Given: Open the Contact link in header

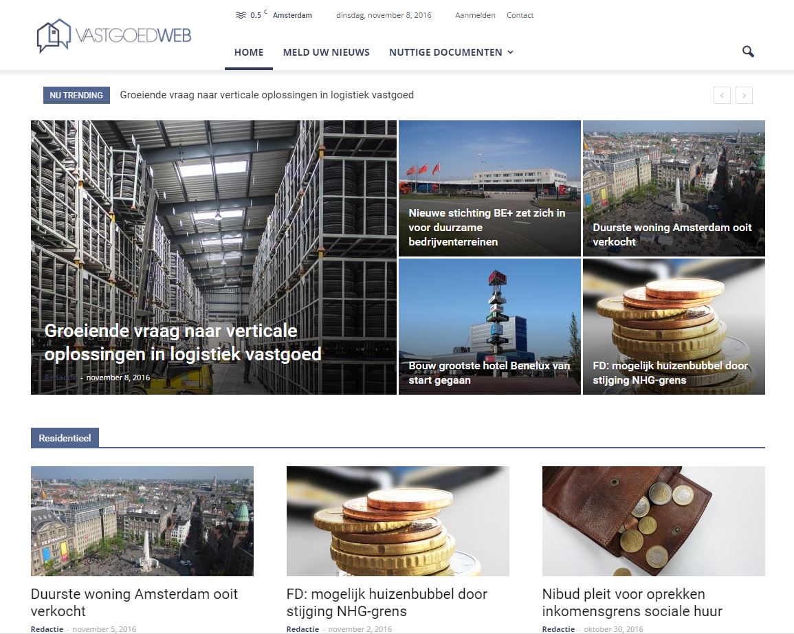Looking at the screenshot, I should coord(520,15).
